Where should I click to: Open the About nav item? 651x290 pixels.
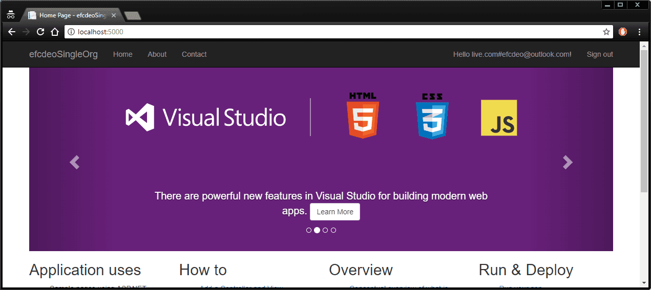(157, 54)
